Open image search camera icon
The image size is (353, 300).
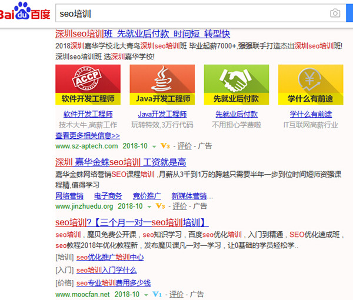[x=335, y=14]
